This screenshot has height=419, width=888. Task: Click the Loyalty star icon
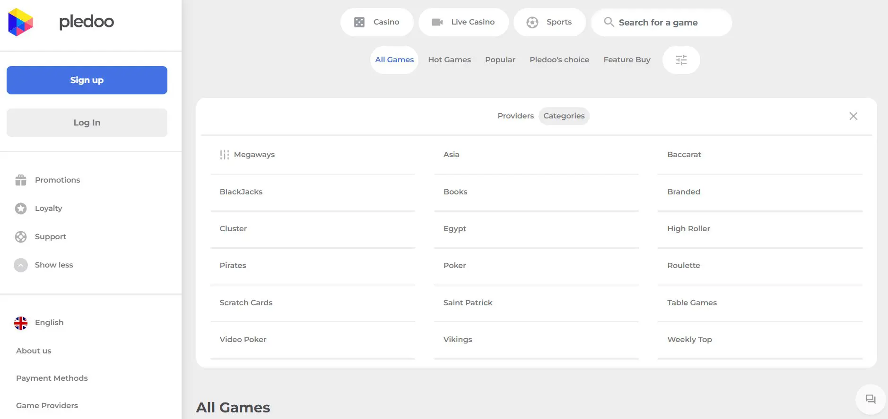pos(21,209)
